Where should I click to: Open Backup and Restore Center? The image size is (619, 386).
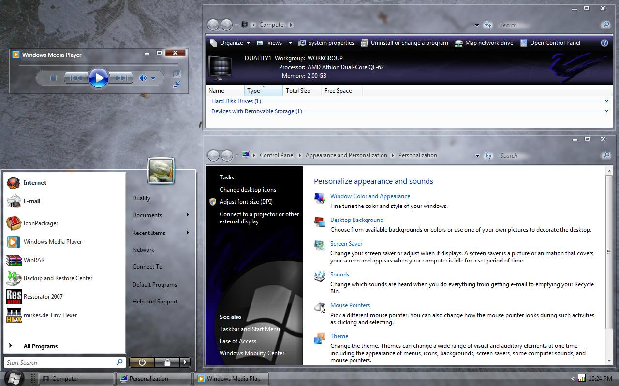point(65,278)
